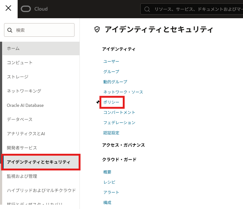The width and height of the screenshot is (243, 209).
Task: Open ハイブリッドおよびマルチクラウド category
Action: (x=41, y=190)
